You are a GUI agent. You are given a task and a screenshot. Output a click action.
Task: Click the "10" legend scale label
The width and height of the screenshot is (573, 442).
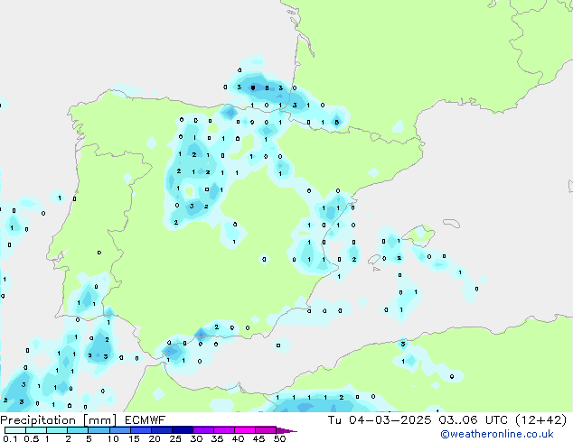coord(113,438)
